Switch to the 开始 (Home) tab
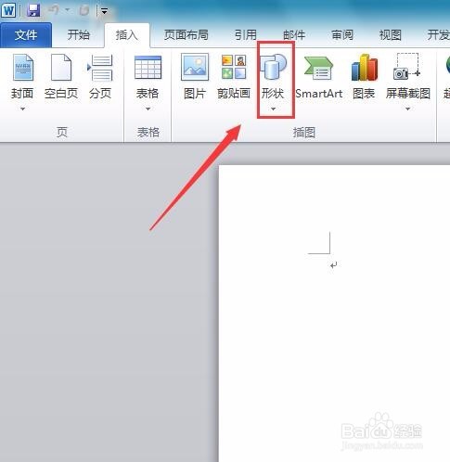This screenshot has height=462, width=450. (78, 35)
